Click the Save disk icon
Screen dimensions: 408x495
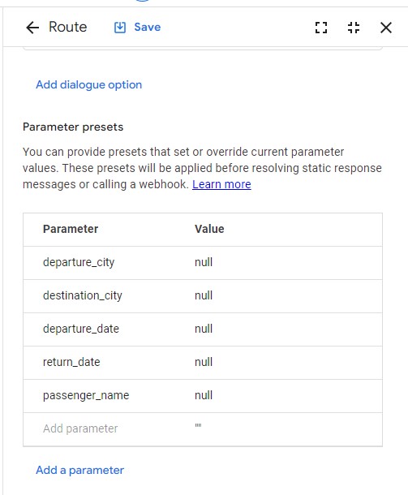coord(120,28)
